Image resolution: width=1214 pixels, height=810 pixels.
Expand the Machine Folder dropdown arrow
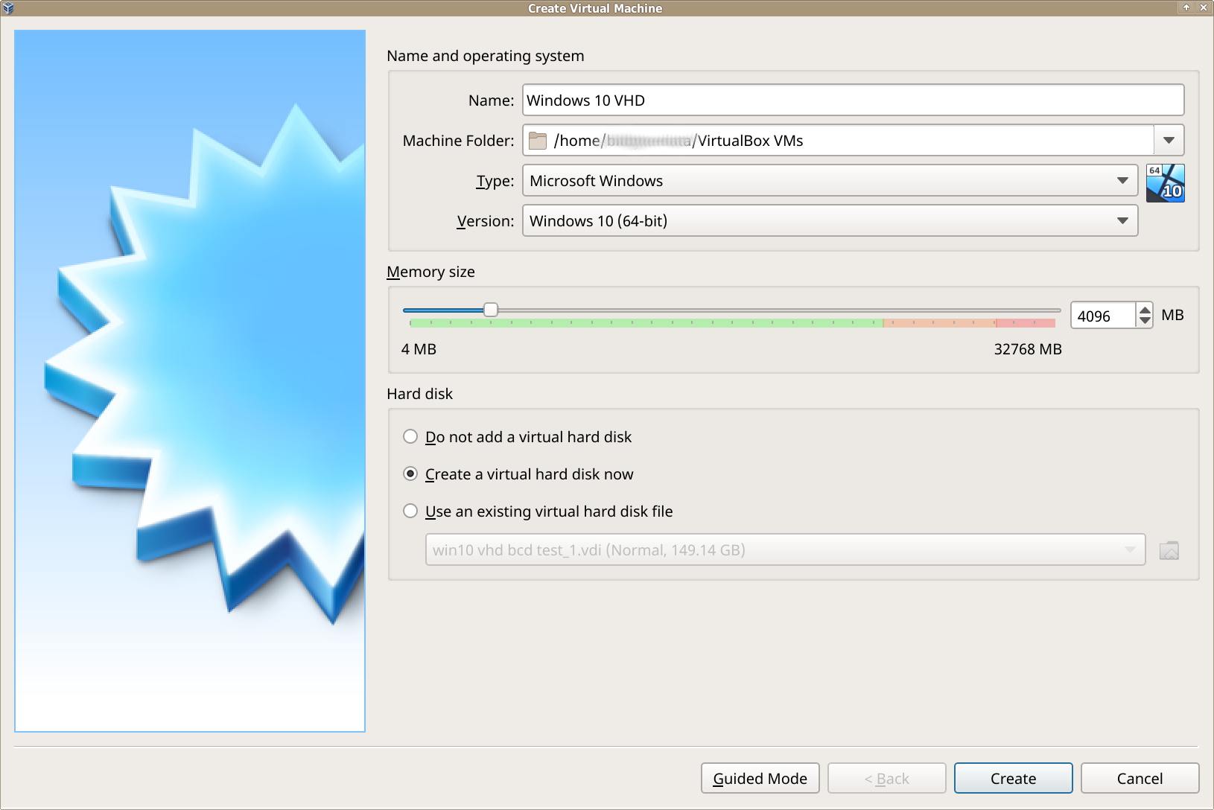click(1169, 141)
